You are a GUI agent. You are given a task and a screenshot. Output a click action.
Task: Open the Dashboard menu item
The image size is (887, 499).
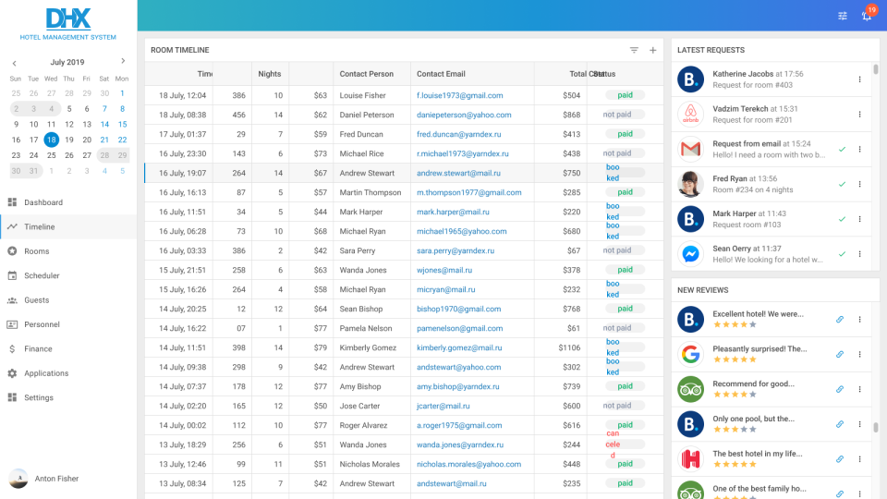(x=67, y=202)
